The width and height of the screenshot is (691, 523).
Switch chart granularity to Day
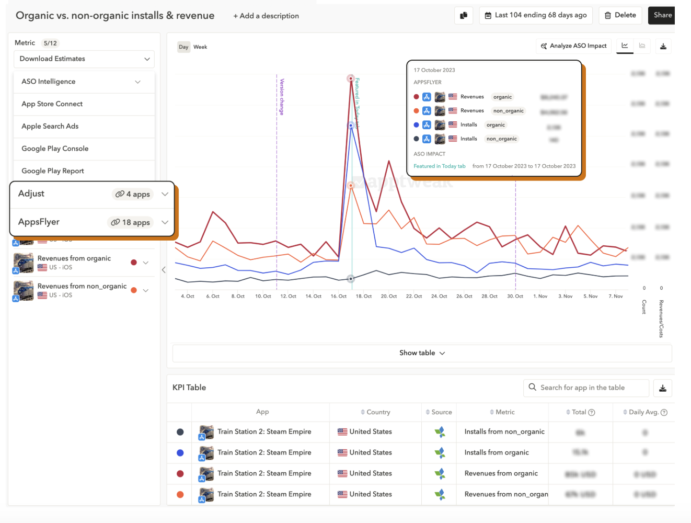[183, 47]
